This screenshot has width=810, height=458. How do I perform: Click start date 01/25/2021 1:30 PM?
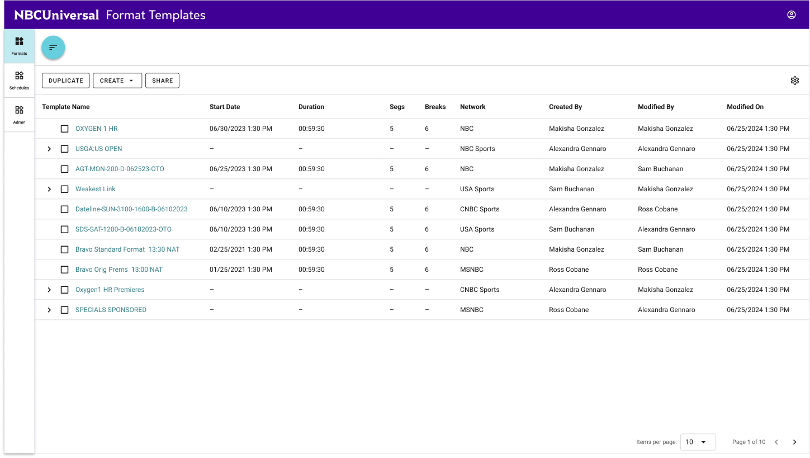click(241, 270)
